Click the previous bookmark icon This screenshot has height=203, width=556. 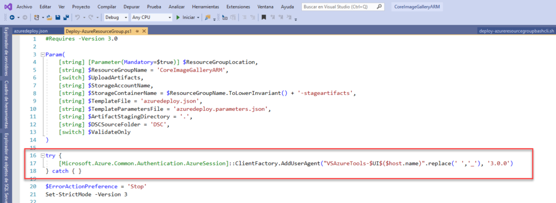(x=273, y=17)
